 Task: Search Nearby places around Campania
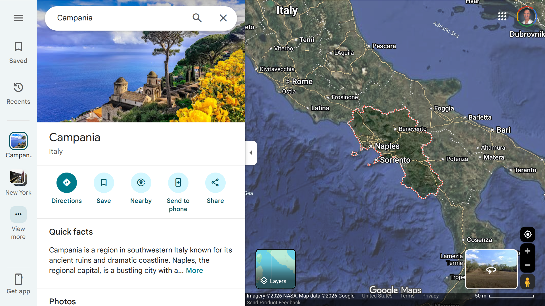click(141, 182)
